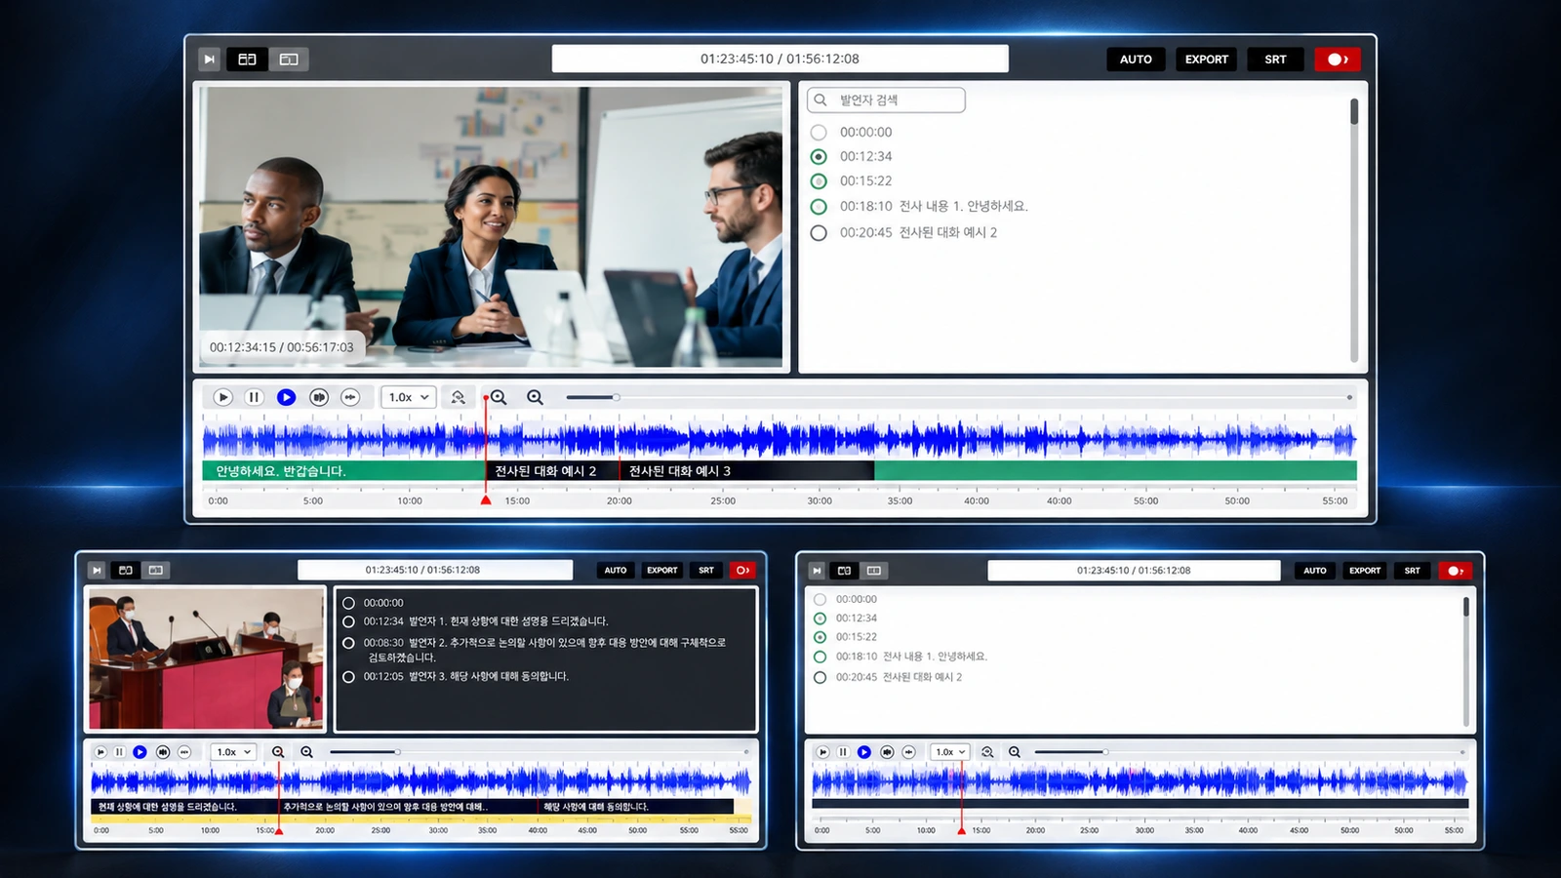The height and width of the screenshot is (878, 1561).
Task: Click SRT button in main window
Action: [1275, 60]
